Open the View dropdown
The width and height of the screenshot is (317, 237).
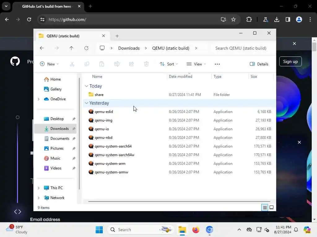196,64
